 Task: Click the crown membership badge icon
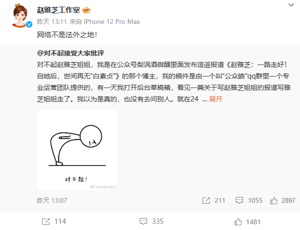pyautogui.click(x=86, y=10)
